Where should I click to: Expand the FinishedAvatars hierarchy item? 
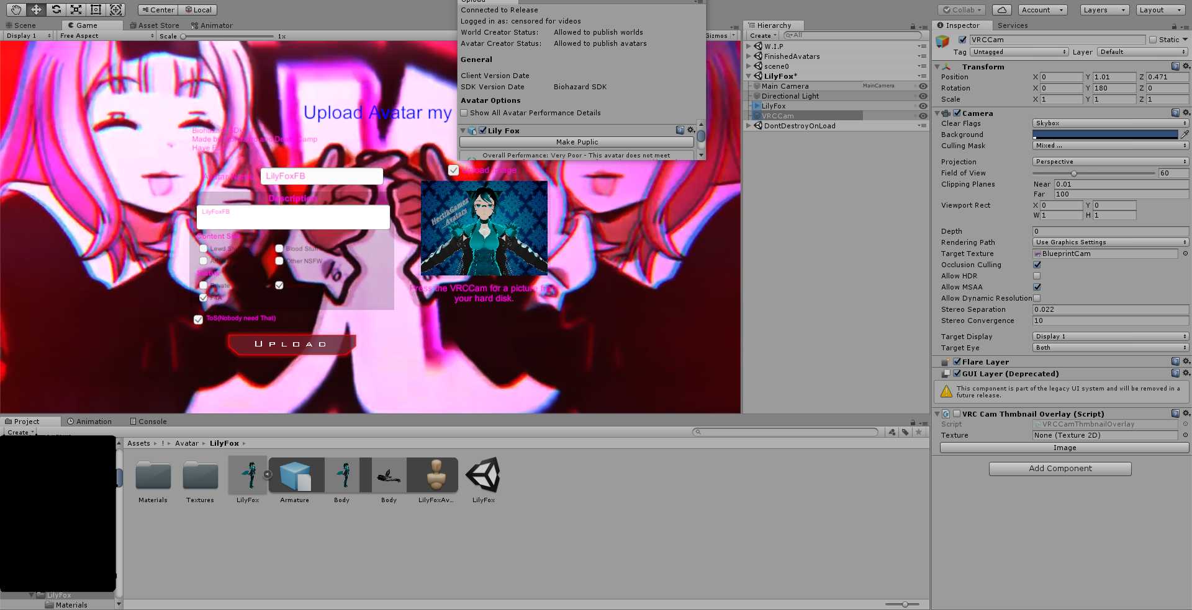(749, 56)
